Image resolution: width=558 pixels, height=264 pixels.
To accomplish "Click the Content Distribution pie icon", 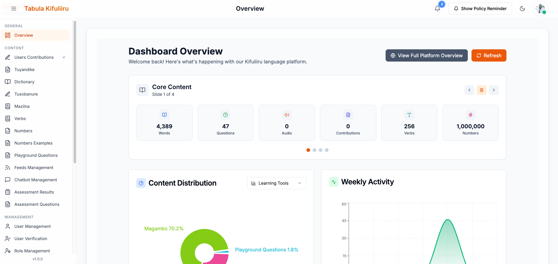I will coord(141,183).
